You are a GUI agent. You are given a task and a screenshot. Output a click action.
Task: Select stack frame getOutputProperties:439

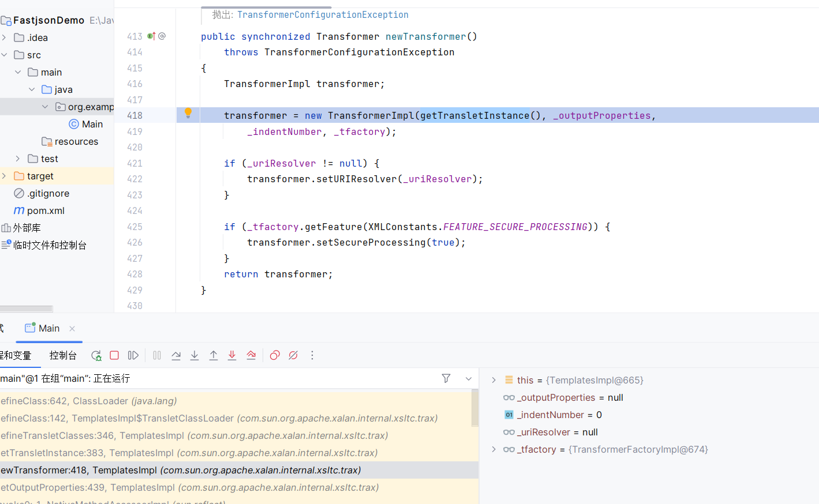pos(239,487)
